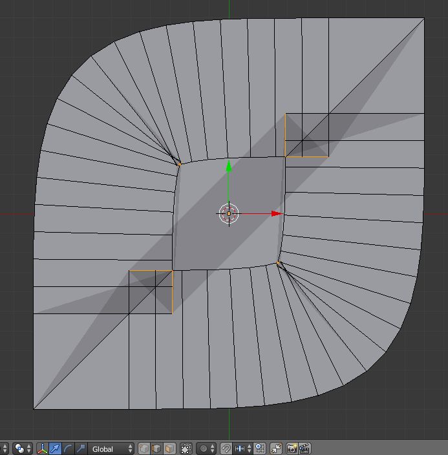Screen dimensions: 448x455
Task: Toggle limit selection to visible
Action: (x=186, y=449)
